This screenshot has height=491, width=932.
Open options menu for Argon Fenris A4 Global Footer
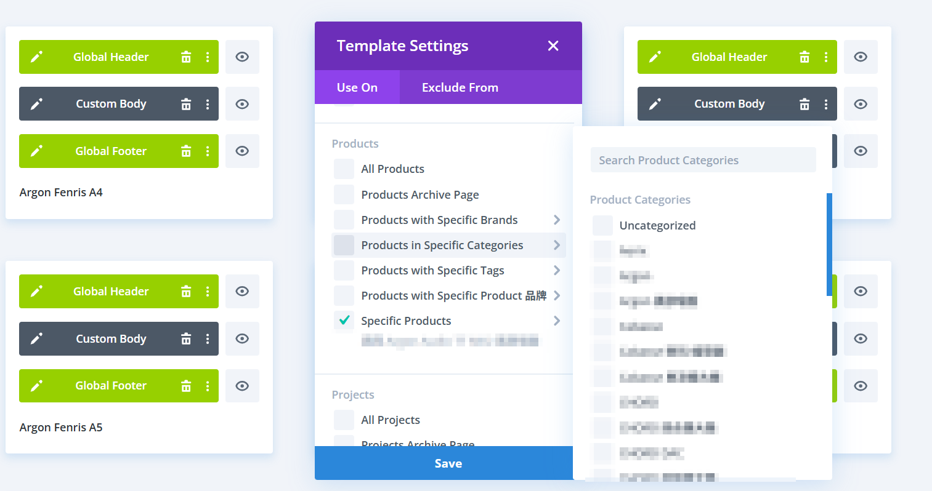click(x=207, y=151)
